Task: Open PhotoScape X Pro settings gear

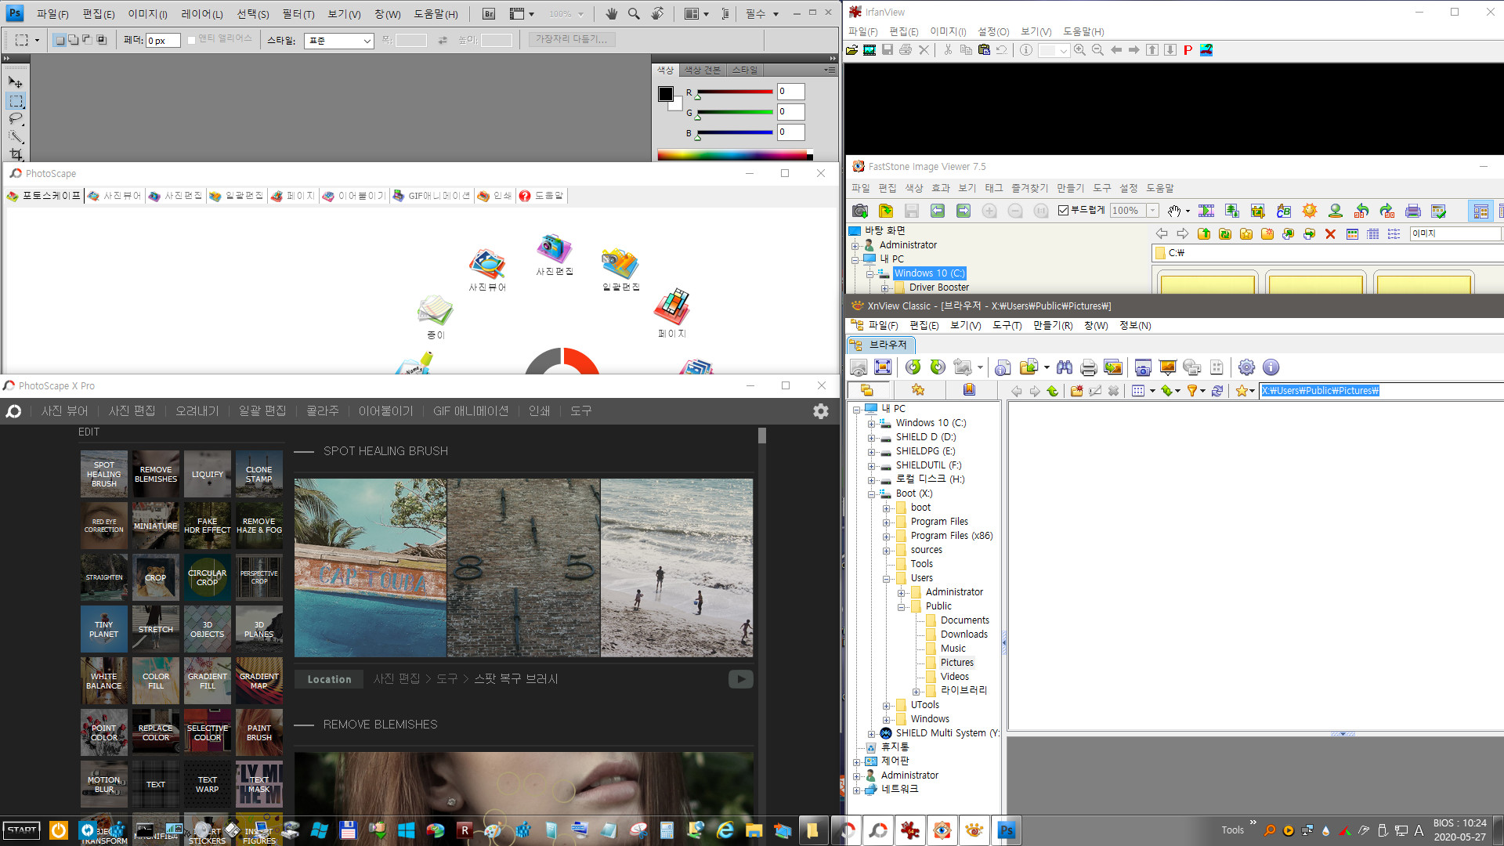Action: coord(821,411)
